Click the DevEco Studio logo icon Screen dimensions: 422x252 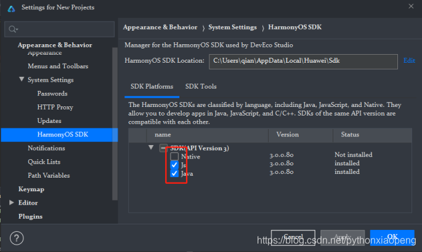pyautogui.click(x=11, y=9)
